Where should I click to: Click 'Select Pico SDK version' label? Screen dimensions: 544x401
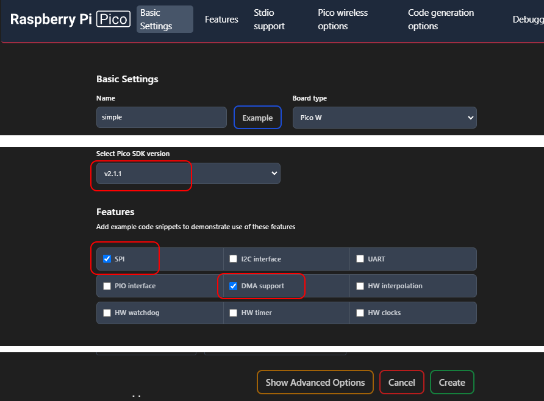coord(133,154)
